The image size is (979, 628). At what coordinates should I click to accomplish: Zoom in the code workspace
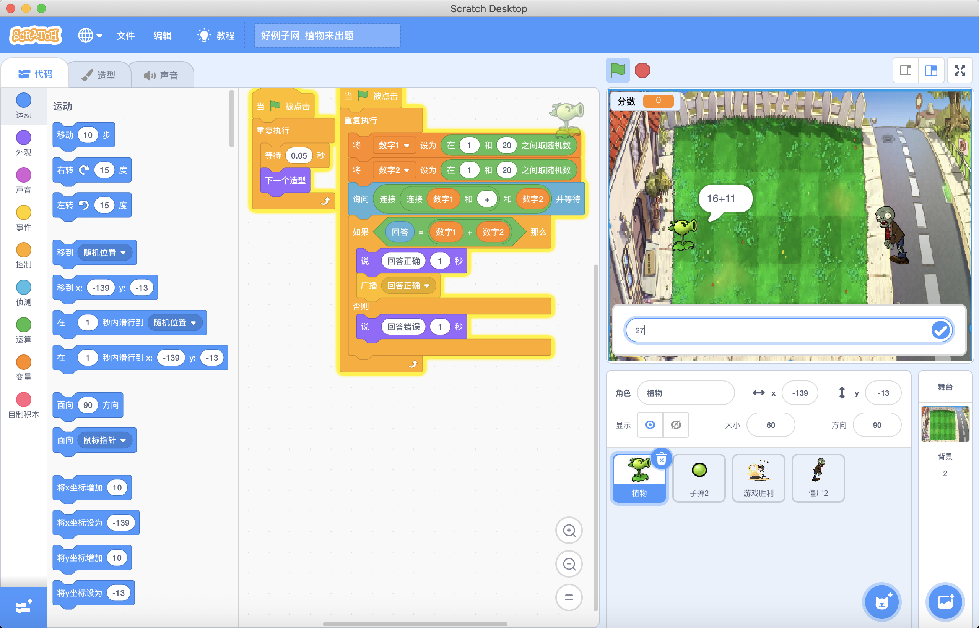569,530
